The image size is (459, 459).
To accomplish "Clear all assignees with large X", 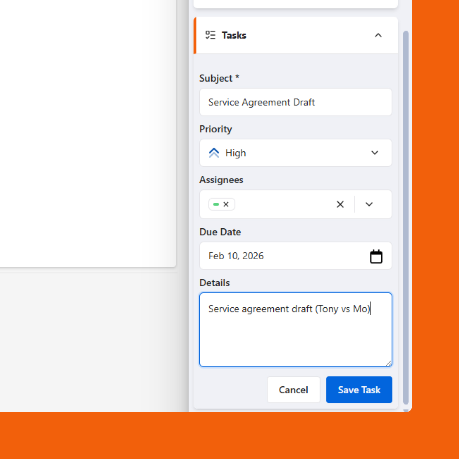I will click(340, 204).
